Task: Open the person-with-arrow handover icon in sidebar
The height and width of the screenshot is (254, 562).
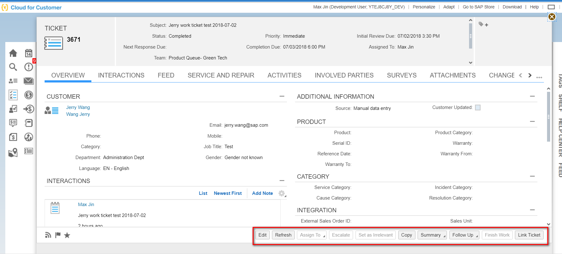Action: 13,109
